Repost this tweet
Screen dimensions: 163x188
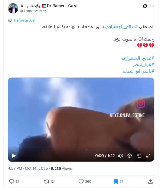pyautogui.click(x=46, y=181)
